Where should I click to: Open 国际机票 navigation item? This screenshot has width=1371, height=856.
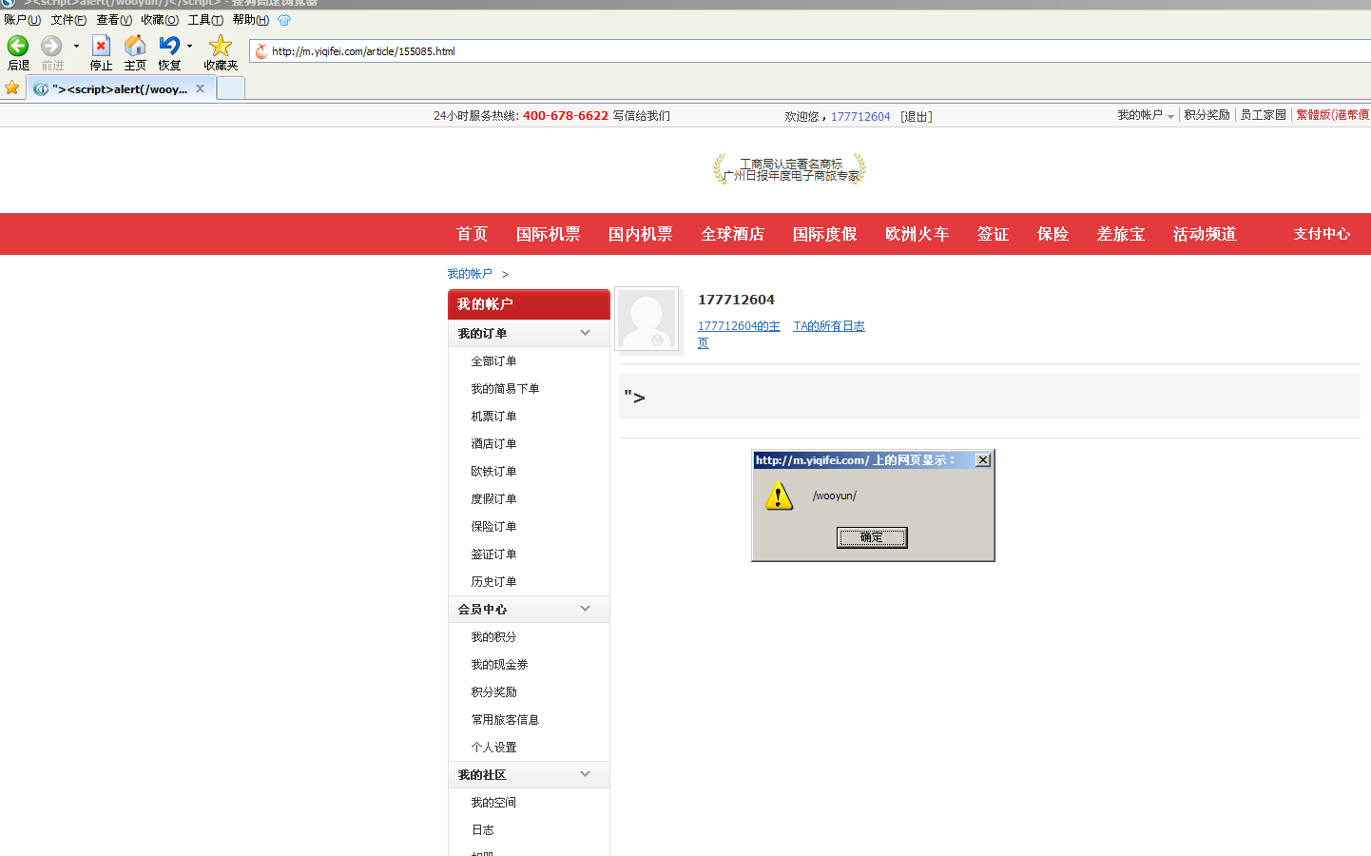(549, 234)
